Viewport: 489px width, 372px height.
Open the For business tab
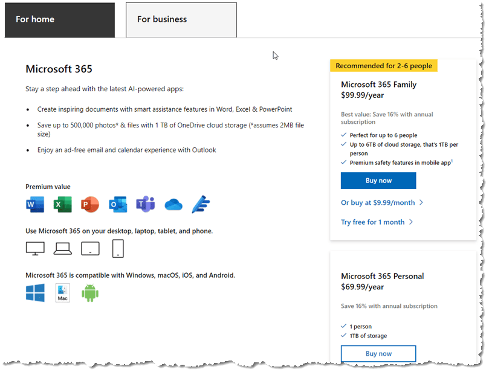[181, 20]
